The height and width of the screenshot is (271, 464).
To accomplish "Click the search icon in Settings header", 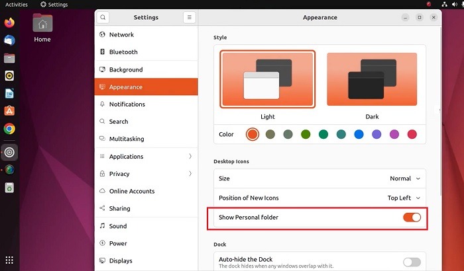I will tap(103, 17).
